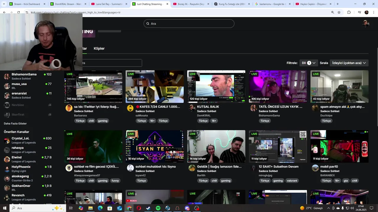Open musa_usa channel in sidebar
This screenshot has width=378, height=212.
[x=28, y=86]
